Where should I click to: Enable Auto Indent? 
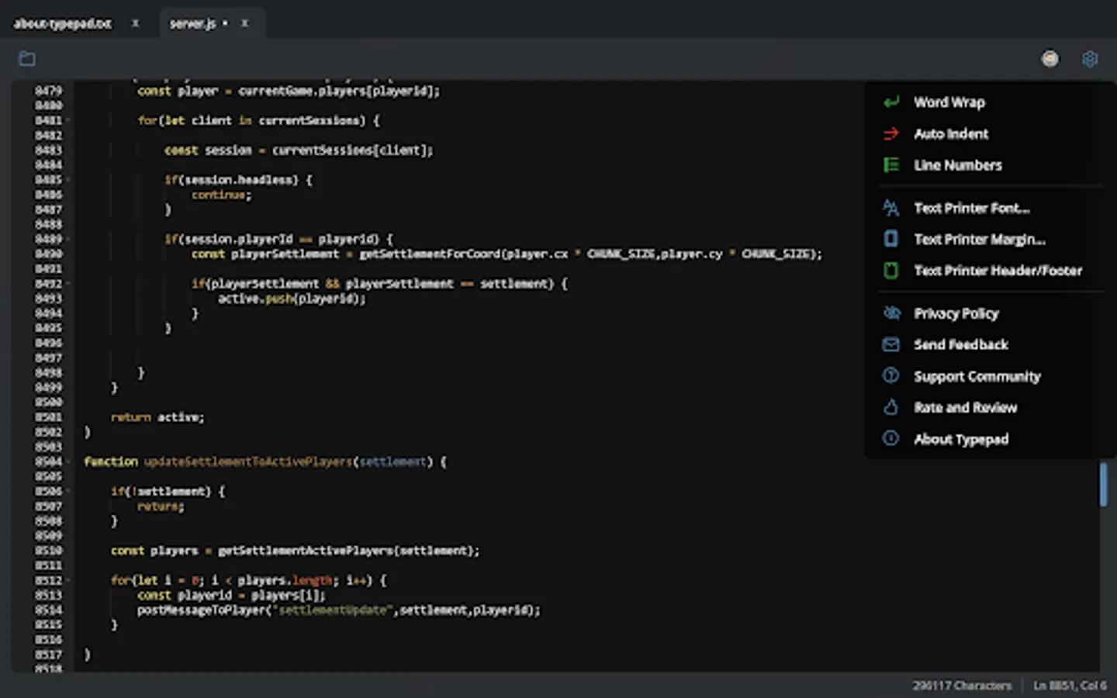pyautogui.click(x=951, y=133)
